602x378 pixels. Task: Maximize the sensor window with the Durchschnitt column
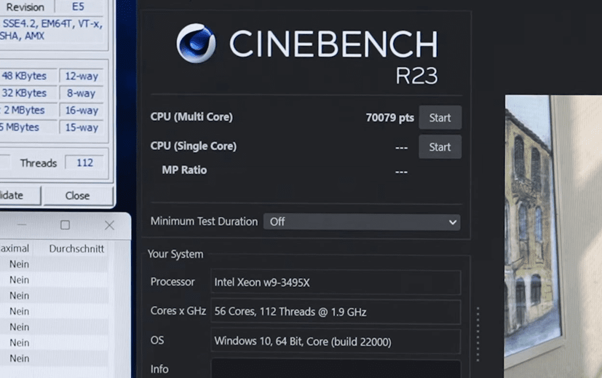point(65,225)
